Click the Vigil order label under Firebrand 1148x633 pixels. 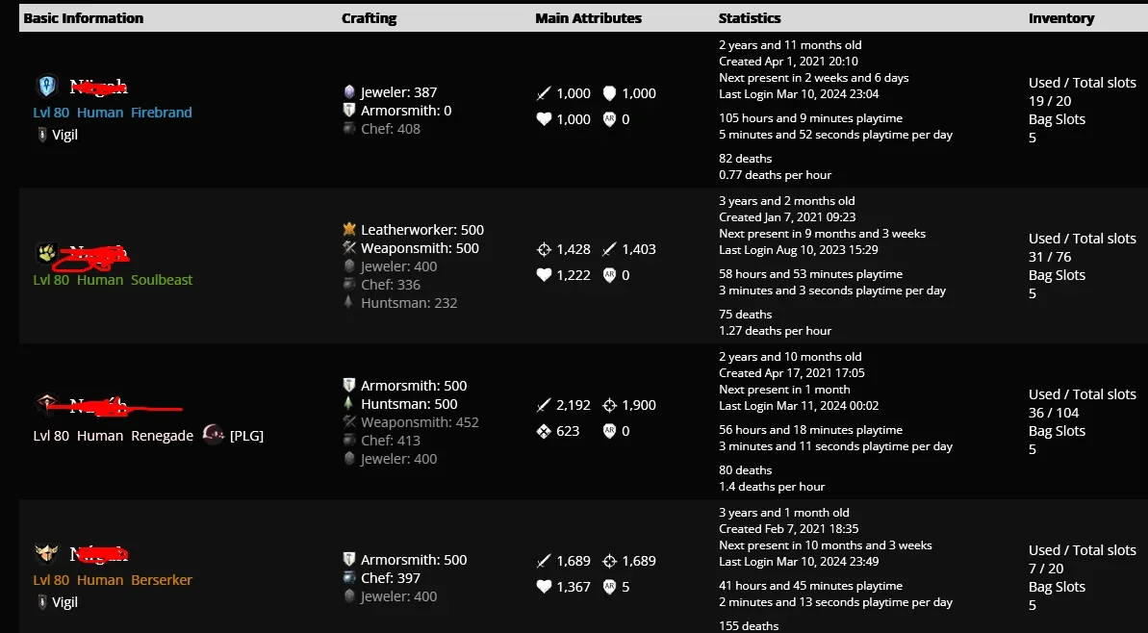tap(64, 135)
